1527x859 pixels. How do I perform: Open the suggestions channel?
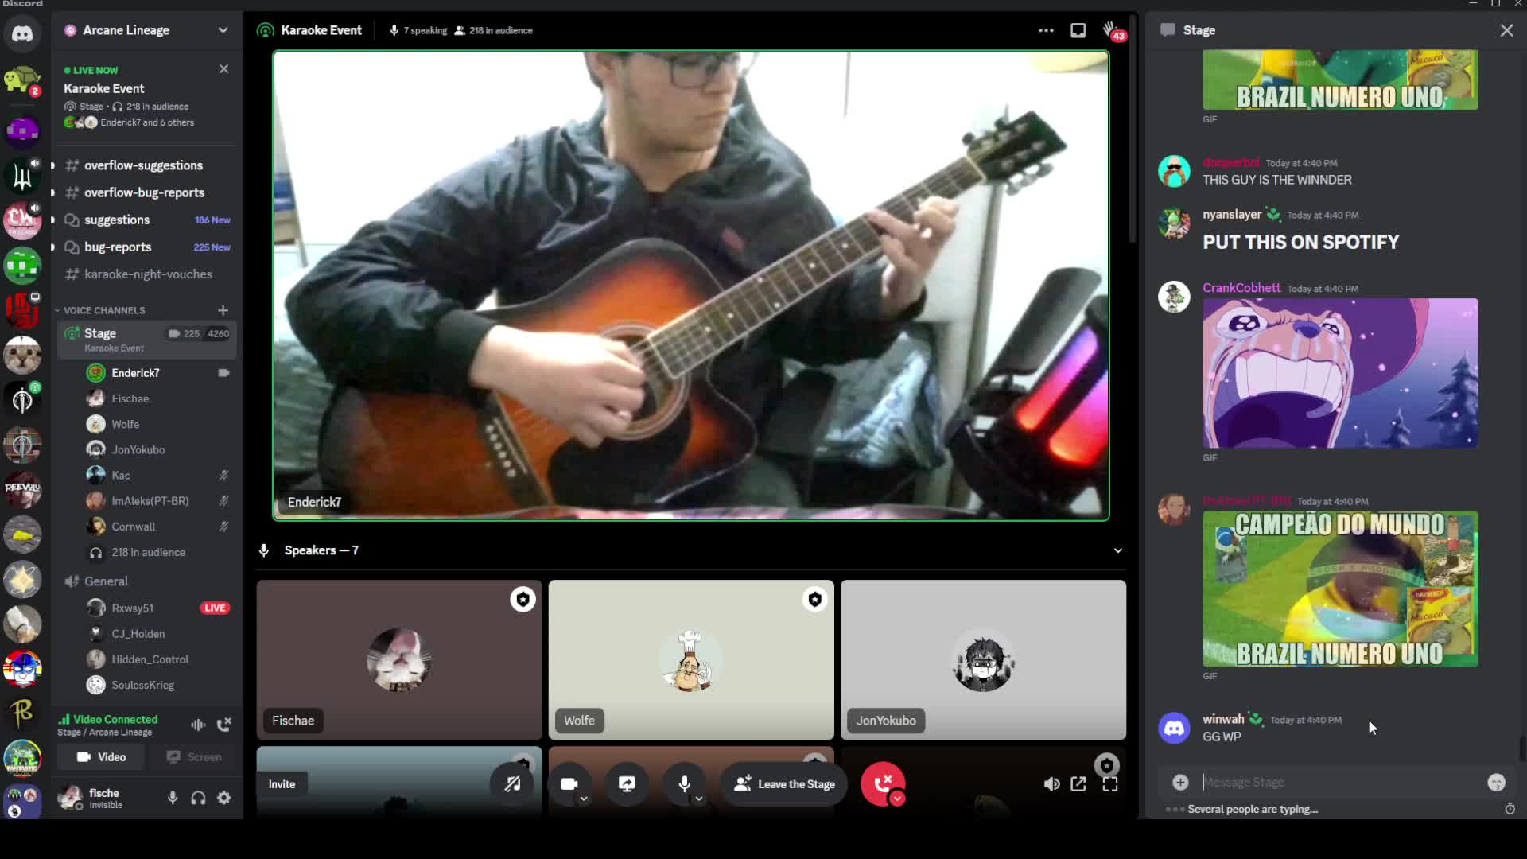(x=117, y=220)
